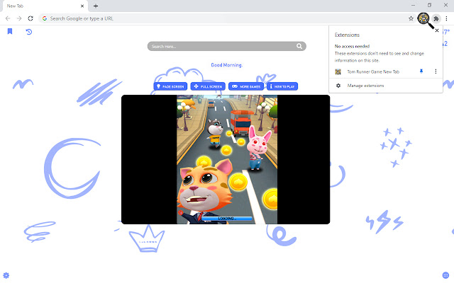Click the Full Screen button

208,86
